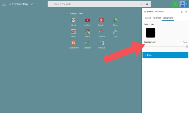The width and height of the screenshot is (189, 113).
Task: Switch to the Advanced tab
Action: 157,18
